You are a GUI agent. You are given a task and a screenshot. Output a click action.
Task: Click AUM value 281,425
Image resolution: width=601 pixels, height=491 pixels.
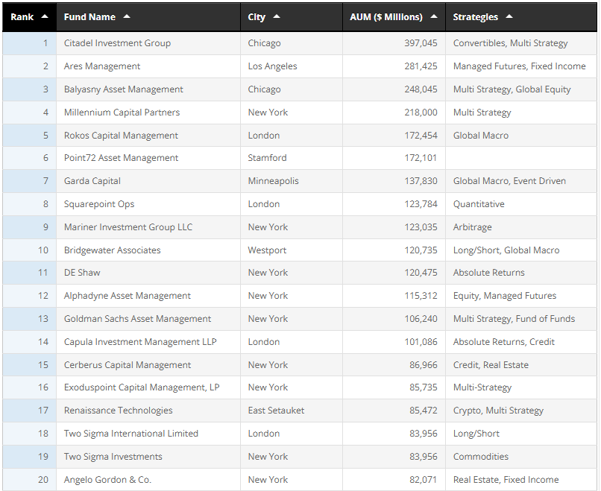click(421, 66)
